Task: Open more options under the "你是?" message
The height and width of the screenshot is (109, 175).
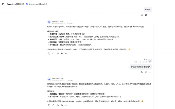Action: [150, 15]
